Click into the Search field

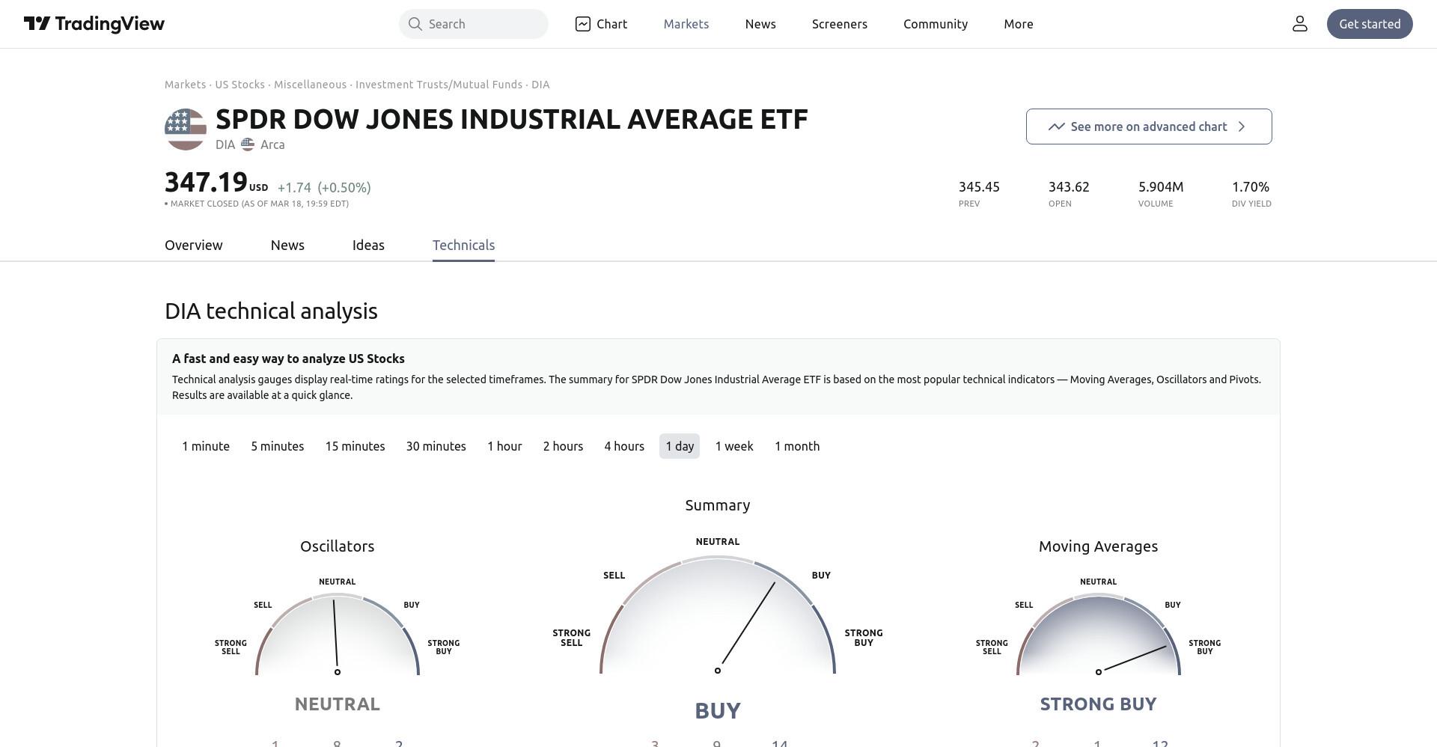[x=474, y=24]
